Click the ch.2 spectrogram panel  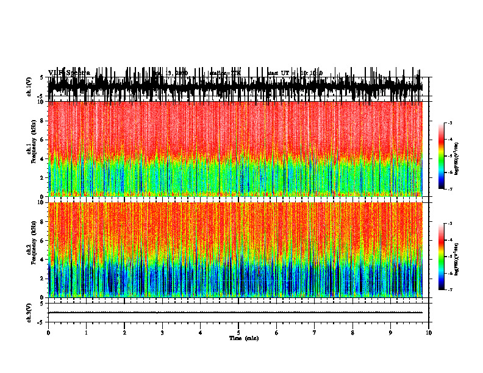point(235,250)
